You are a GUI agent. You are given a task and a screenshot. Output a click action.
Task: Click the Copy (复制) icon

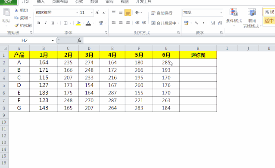point(16,18)
